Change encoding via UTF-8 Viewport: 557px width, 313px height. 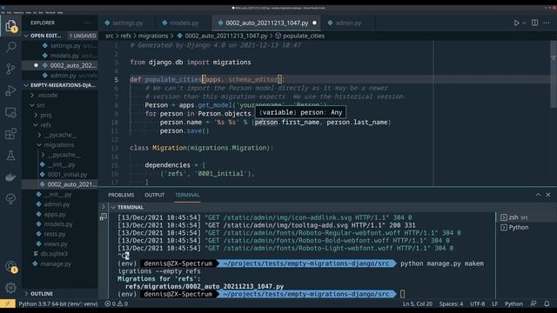478,303
